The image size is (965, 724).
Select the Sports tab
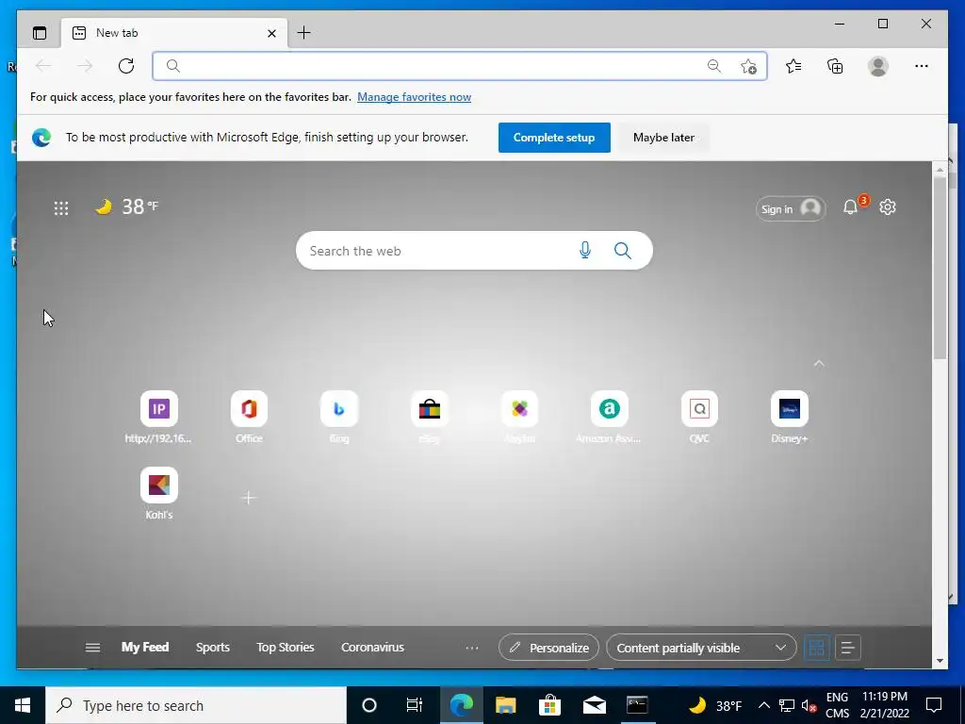coord(212,648)
